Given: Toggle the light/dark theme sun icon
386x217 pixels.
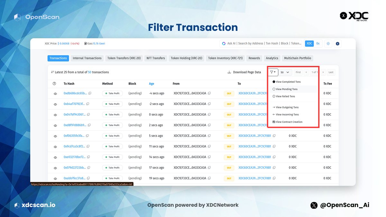Looking at the screenshot, I should 328,43.
